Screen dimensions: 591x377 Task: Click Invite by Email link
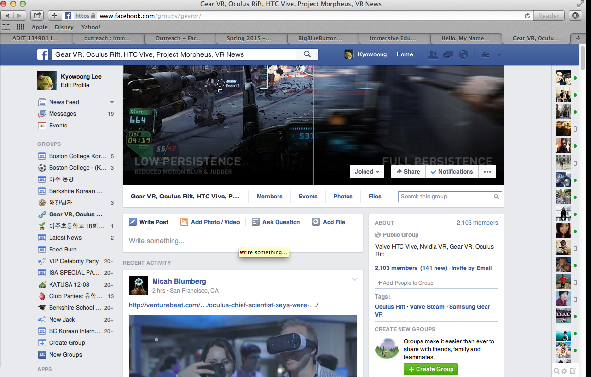[472, 268]
